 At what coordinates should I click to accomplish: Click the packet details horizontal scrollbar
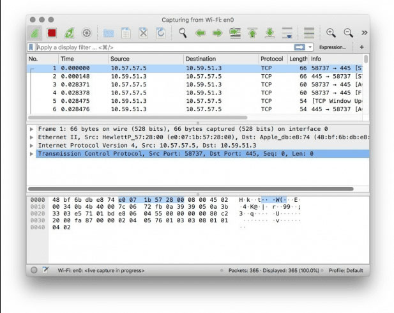point(192,188)
